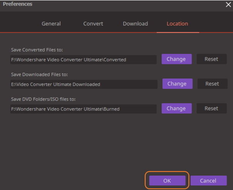Click the DVD Folders/ISO path field
The image size is (233, 190).
pyautogui.click(x=83, y=109)
